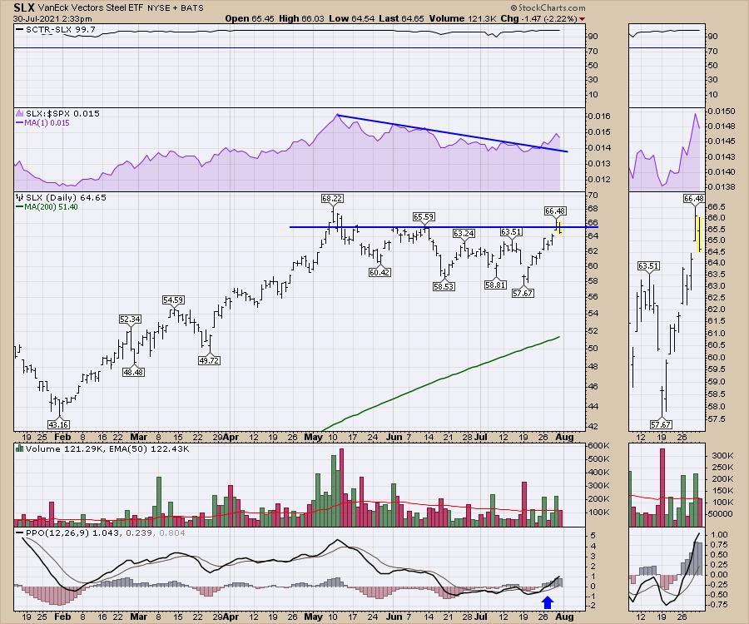This screenshot has width=749, height=624.
Task: Click the SLX ticker symbol in the header
Action: point(22,7)
